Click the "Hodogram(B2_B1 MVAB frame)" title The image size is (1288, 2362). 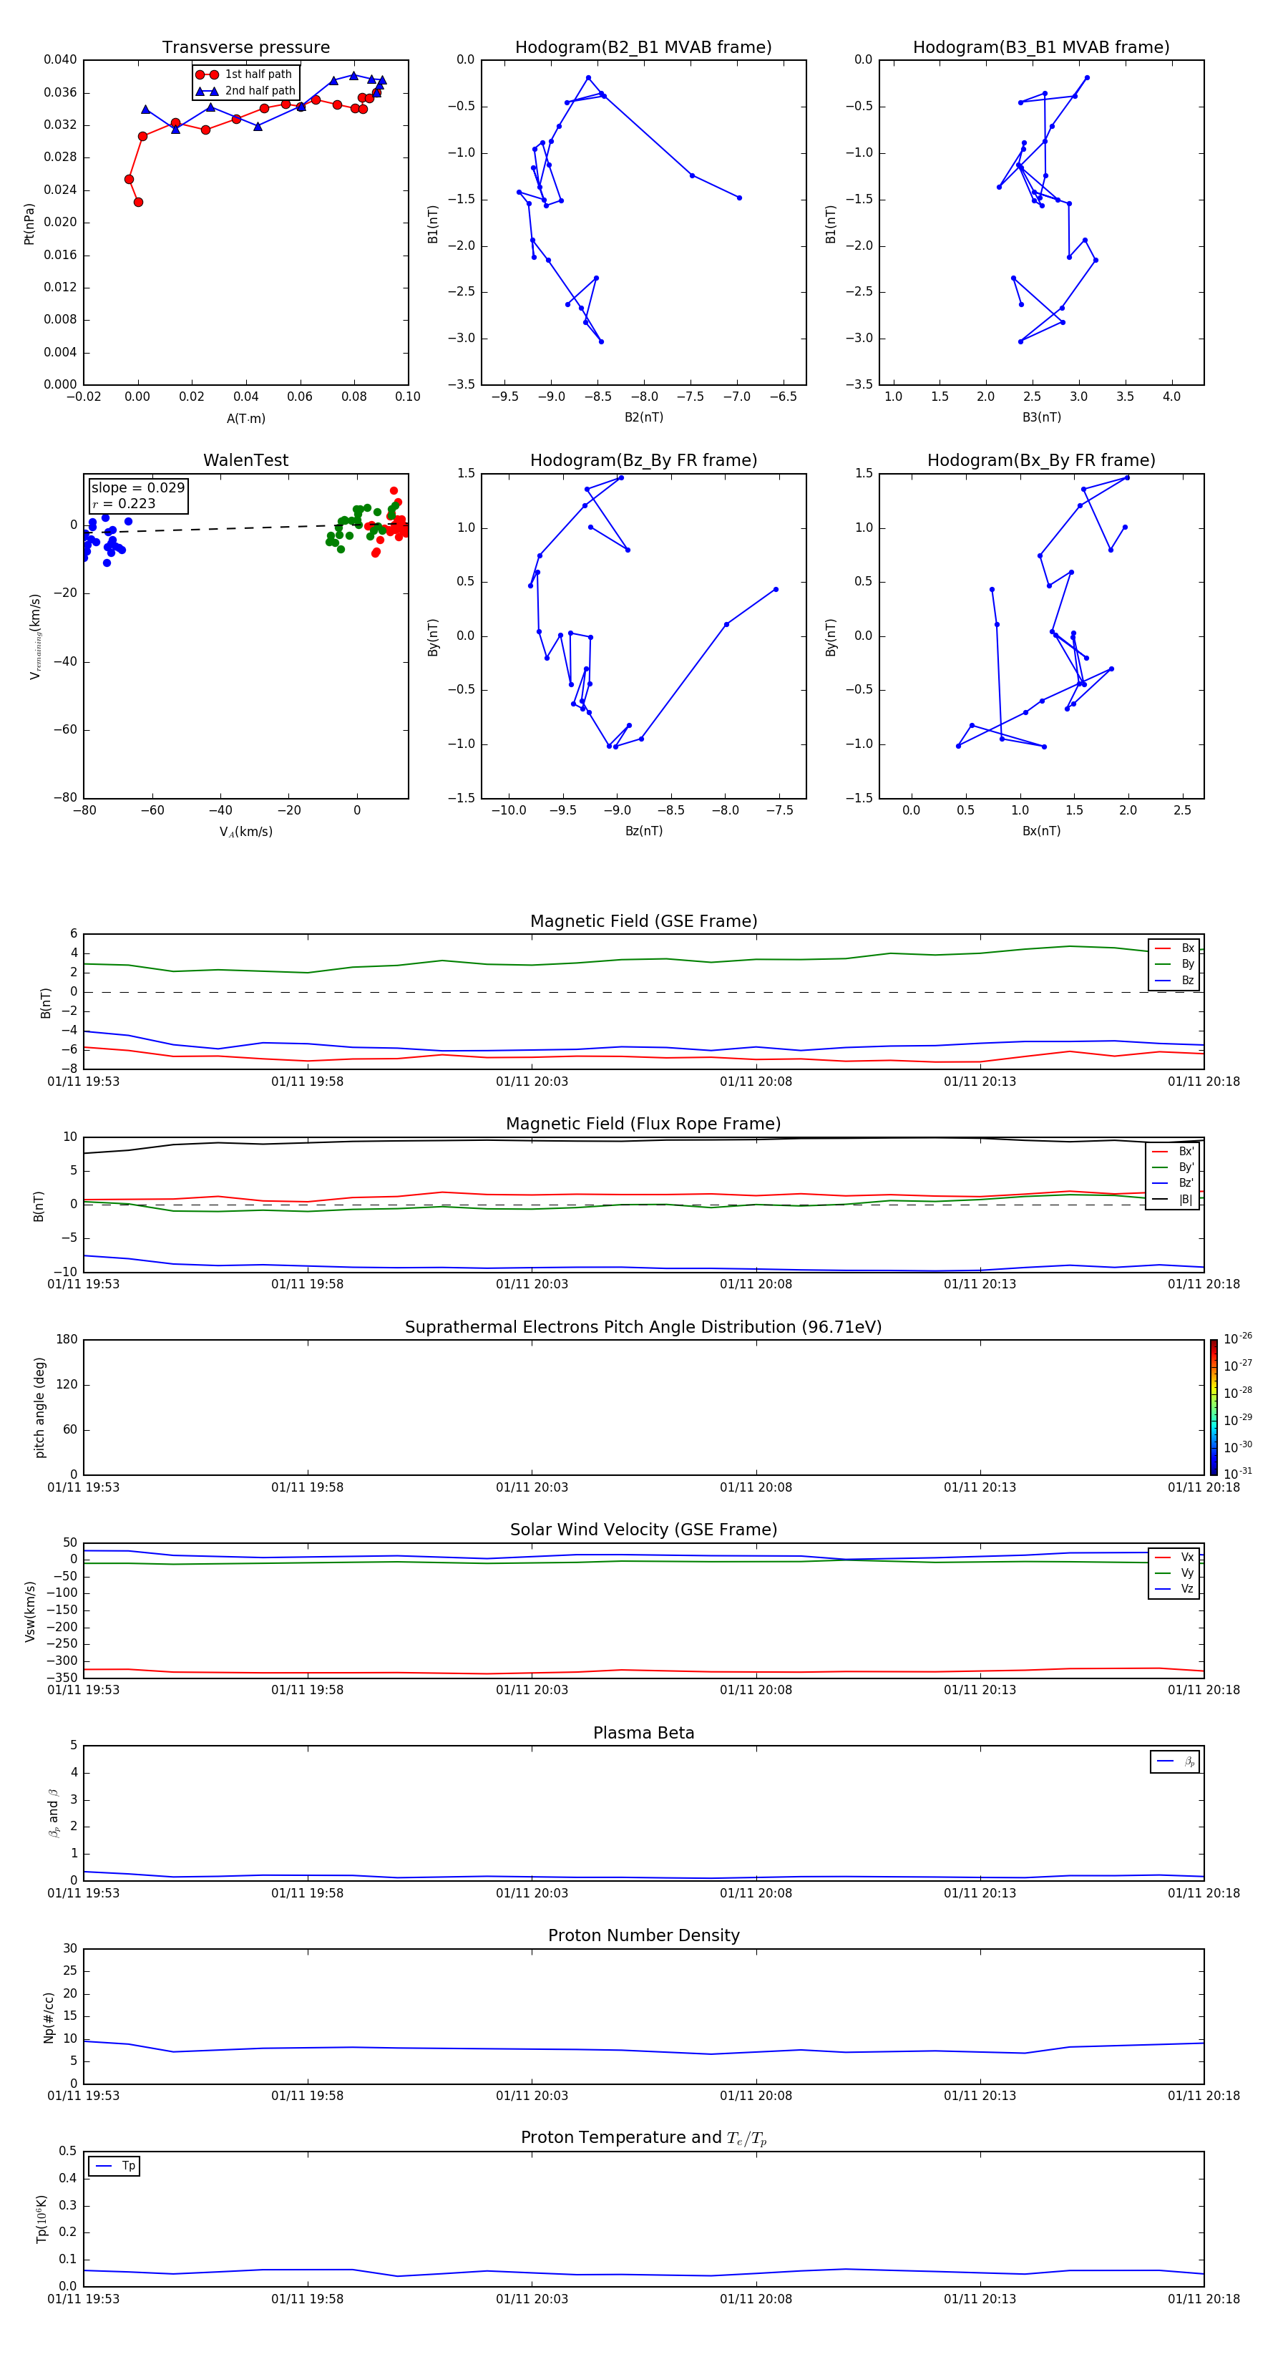point(643,48)
